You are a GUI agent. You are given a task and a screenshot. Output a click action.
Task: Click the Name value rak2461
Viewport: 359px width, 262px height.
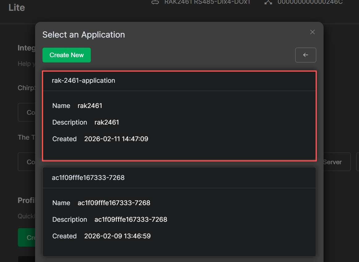click(90, 105)
